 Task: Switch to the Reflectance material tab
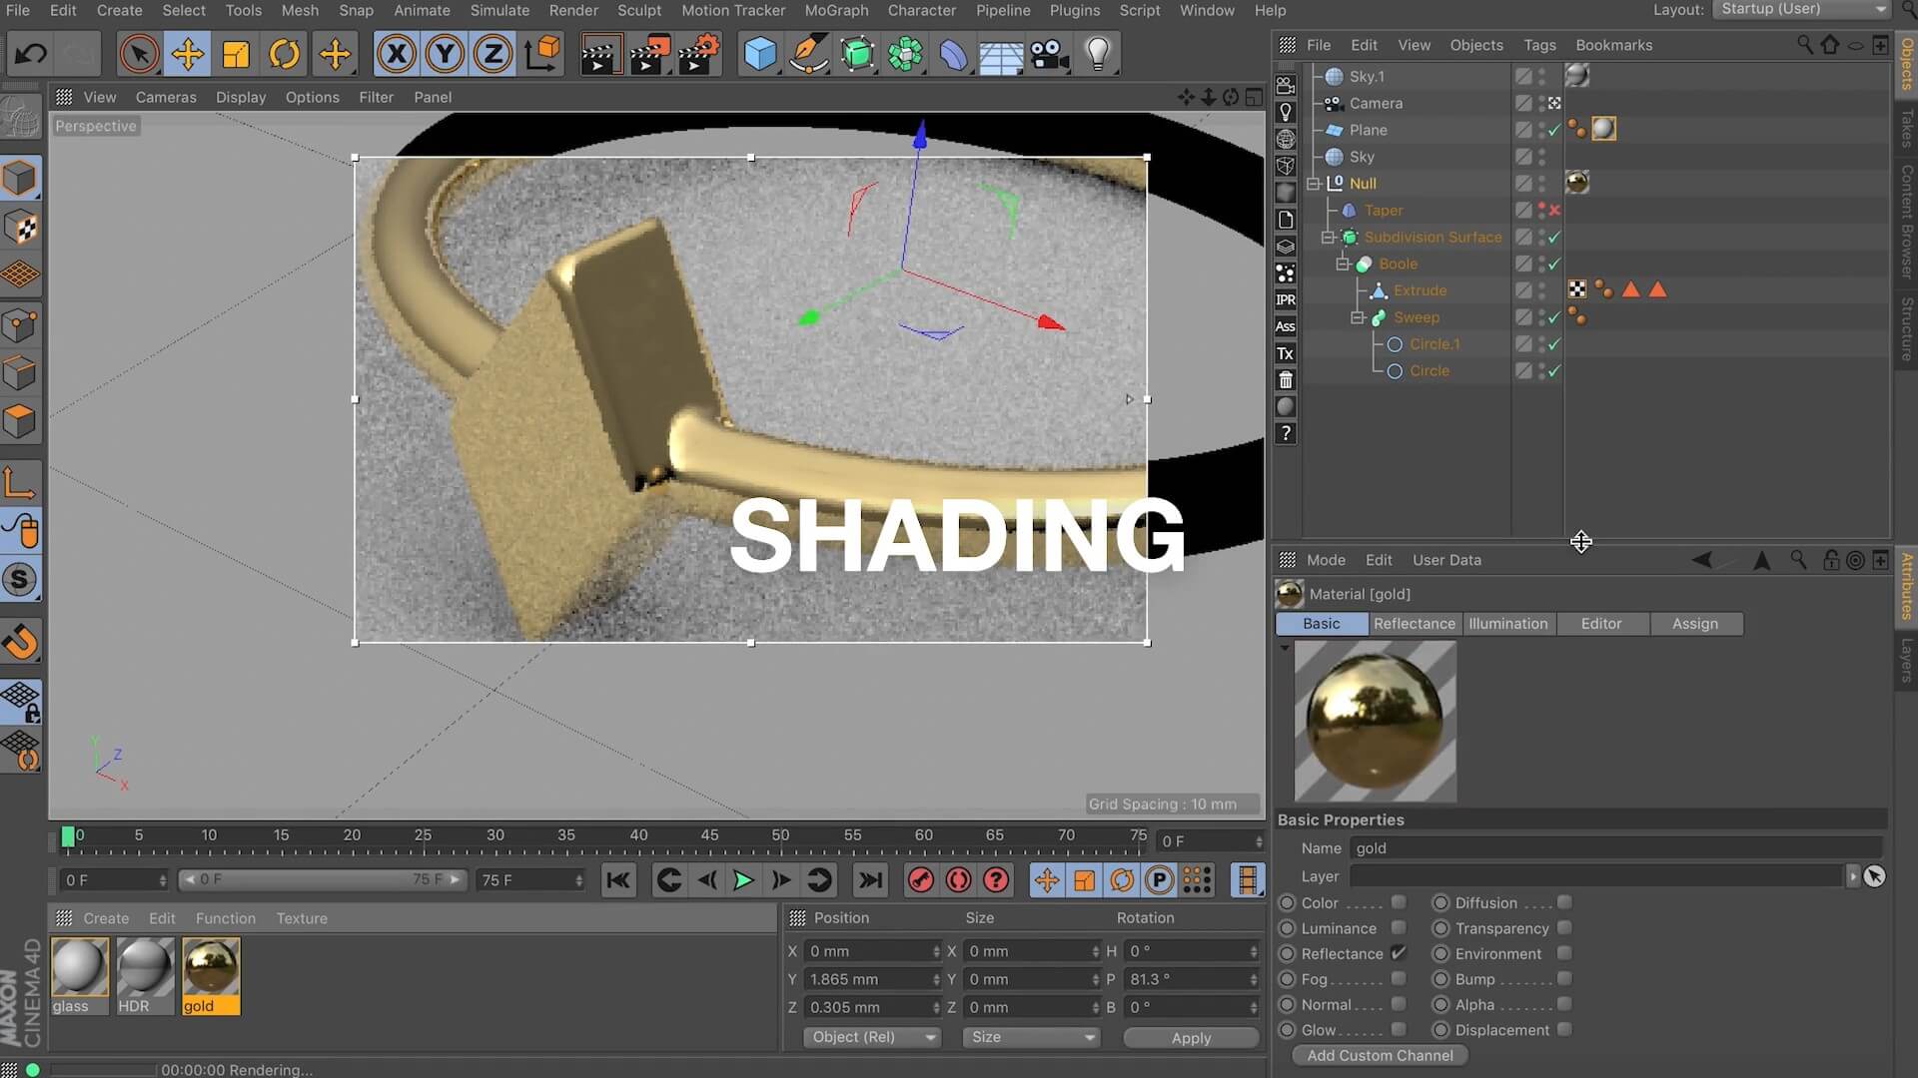(1414, 624)
